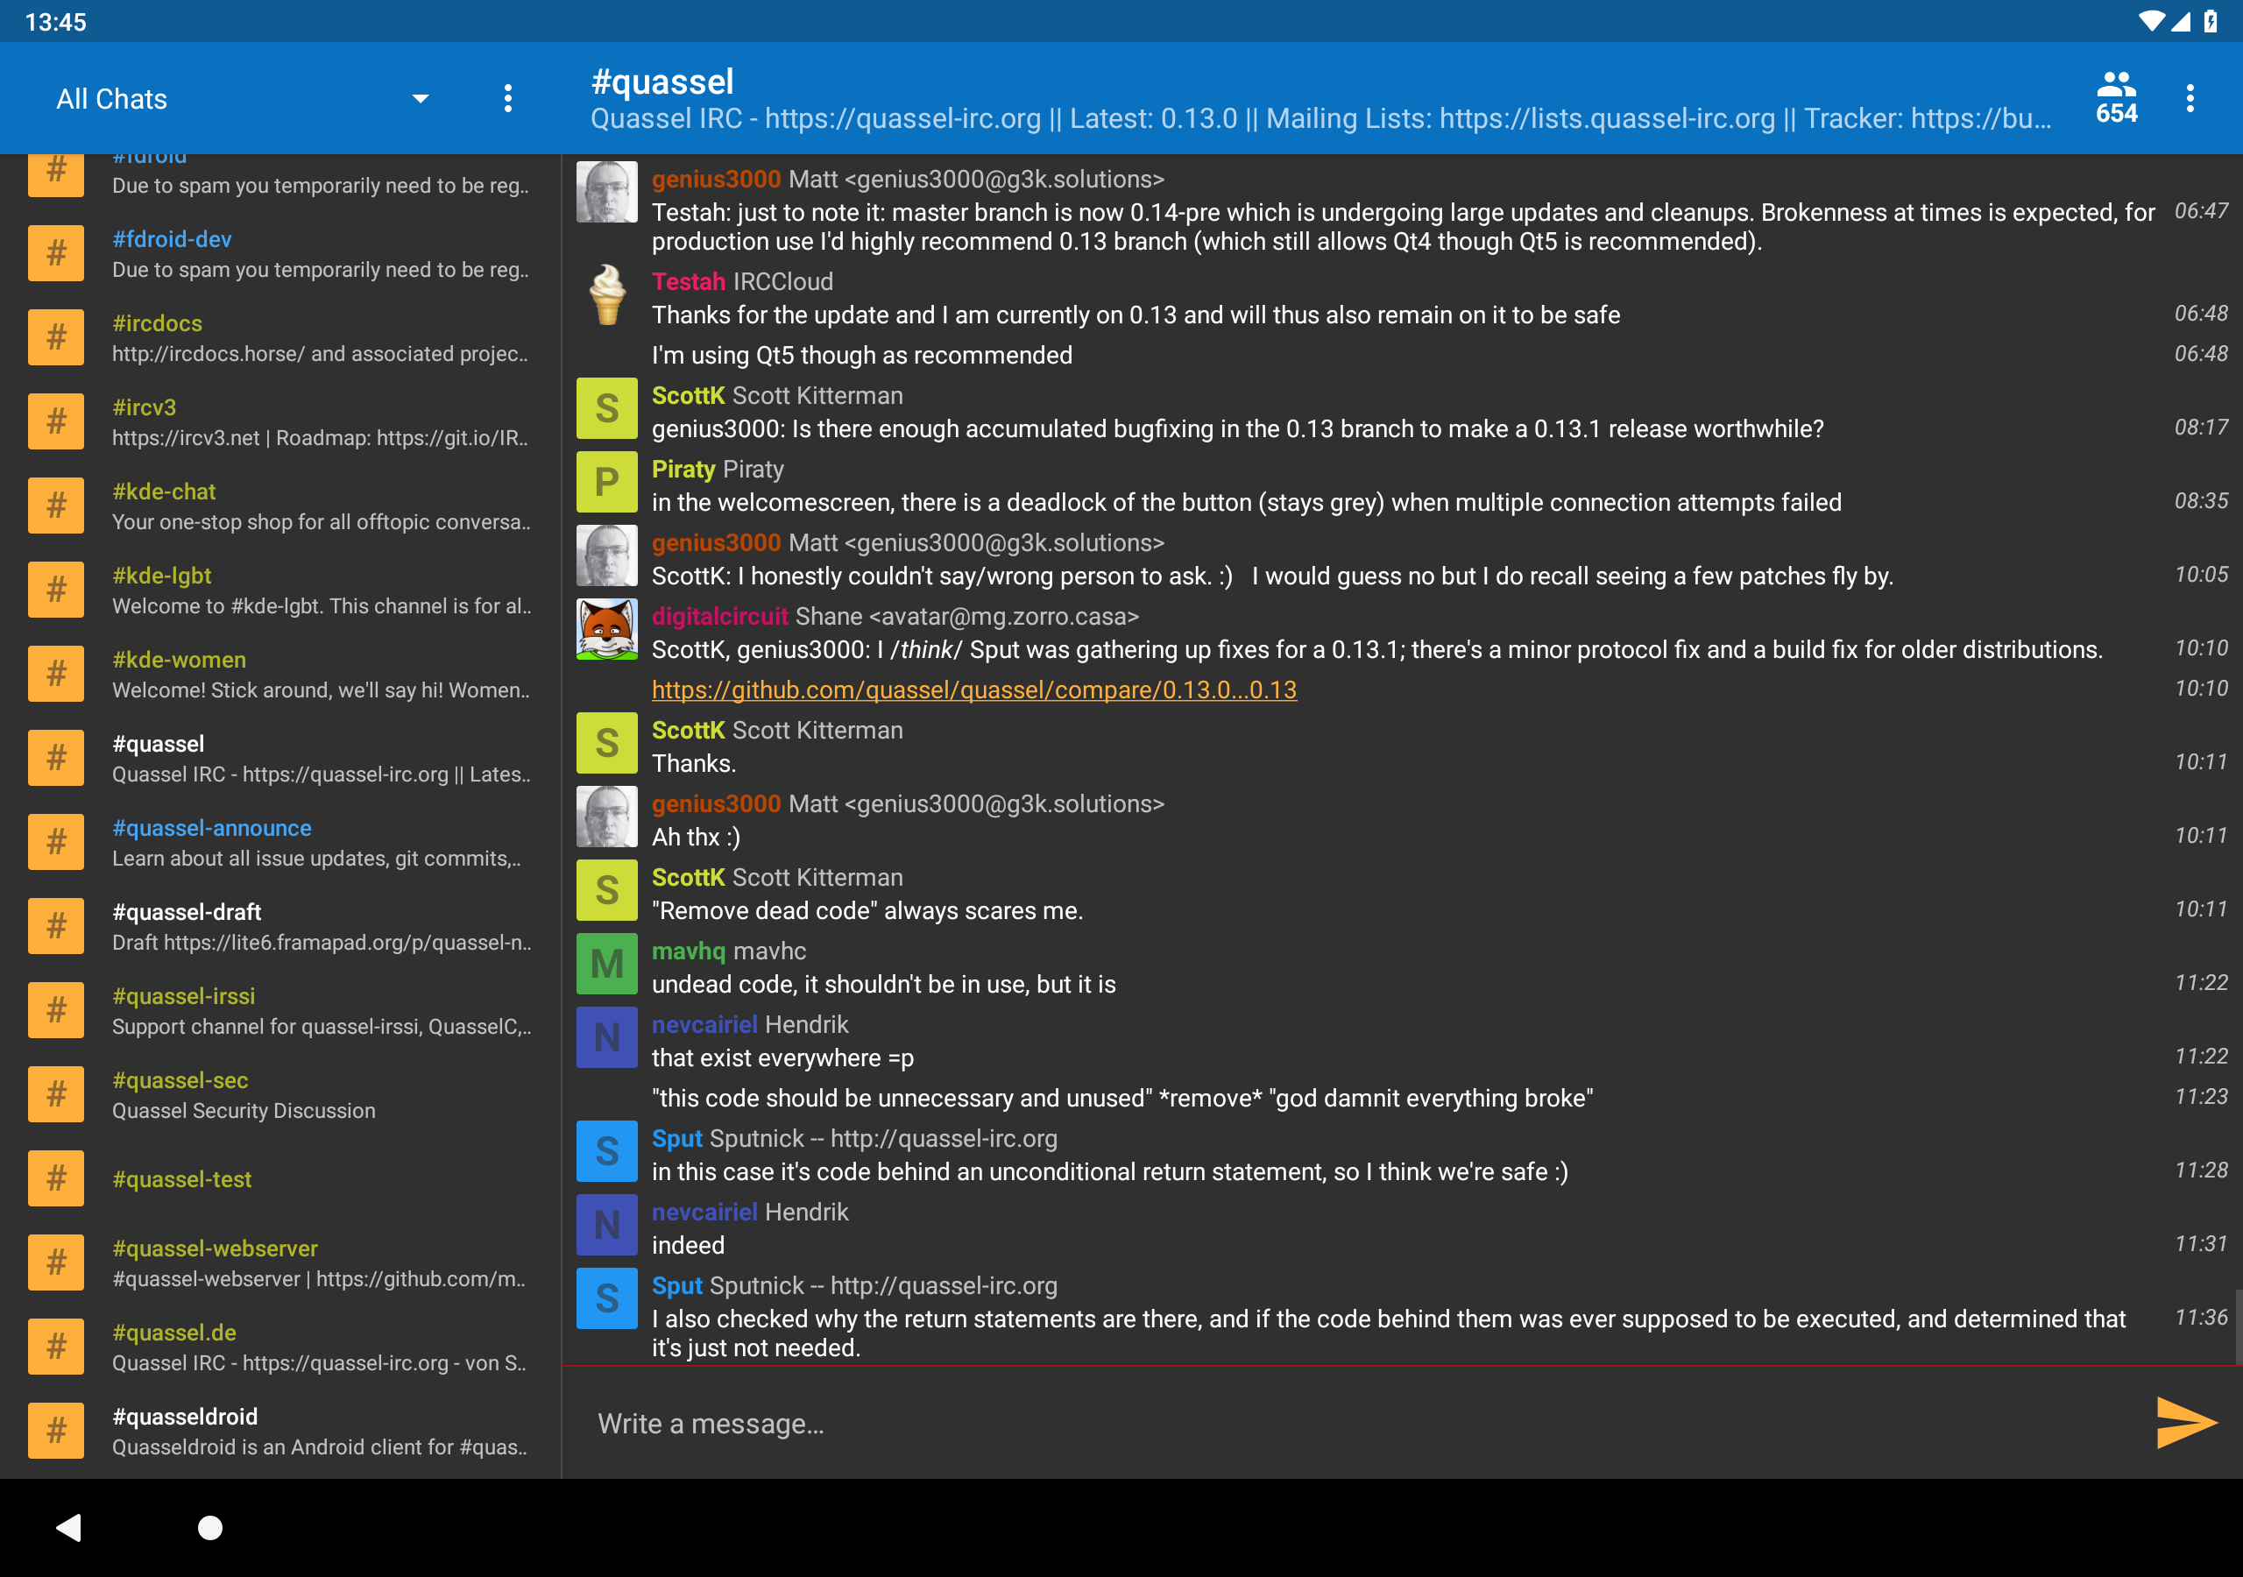Select the #quassel.de channel
This screenshot has width=2243, height=1577.
[x=280, y=1347]
